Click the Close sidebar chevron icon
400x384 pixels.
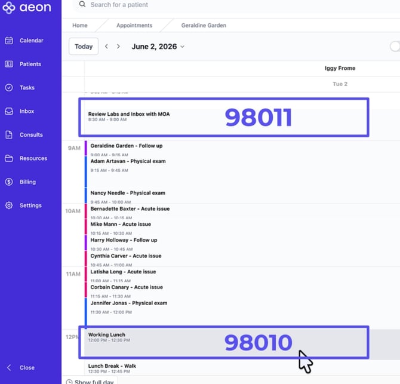(x=9, y=367)
